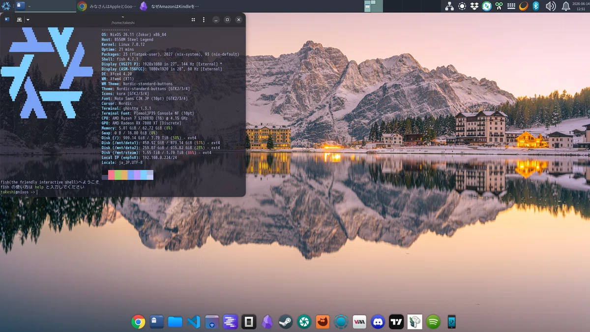Click the 'Terminal: ghostty 1.3.1' line

coord(126,108)
